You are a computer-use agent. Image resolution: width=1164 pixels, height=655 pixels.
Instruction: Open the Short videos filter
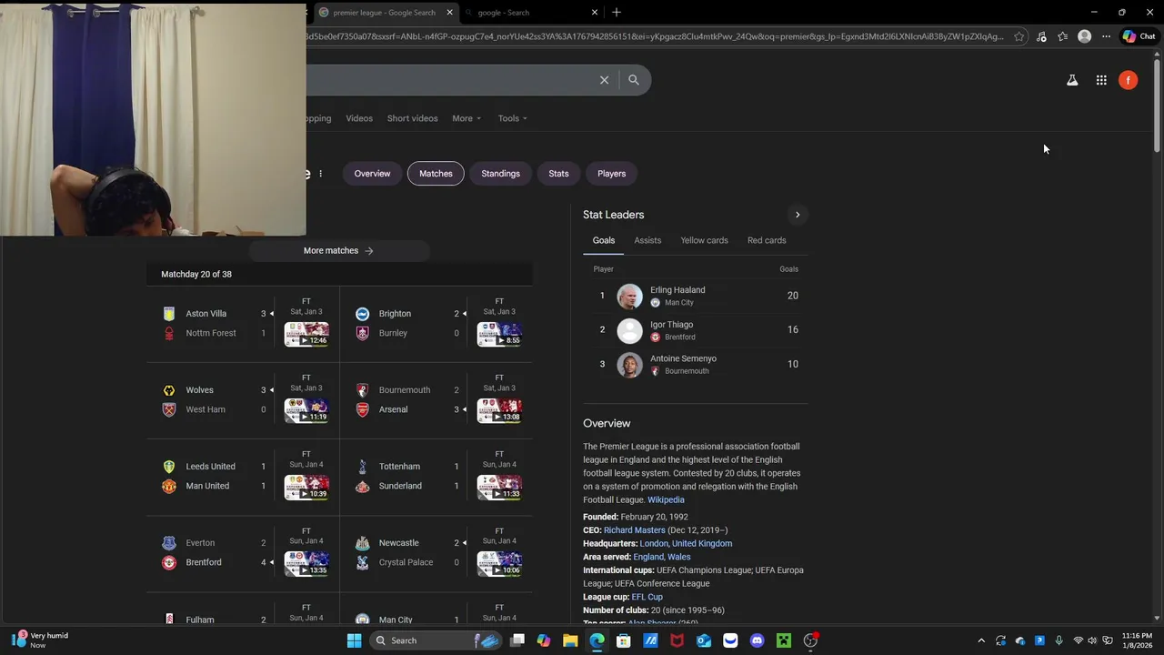pyautogui.click(x=412, y=118)
